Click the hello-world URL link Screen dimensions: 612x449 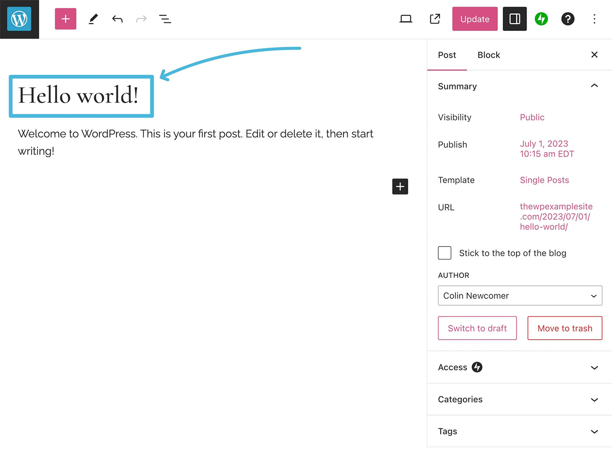coord(556,217)
